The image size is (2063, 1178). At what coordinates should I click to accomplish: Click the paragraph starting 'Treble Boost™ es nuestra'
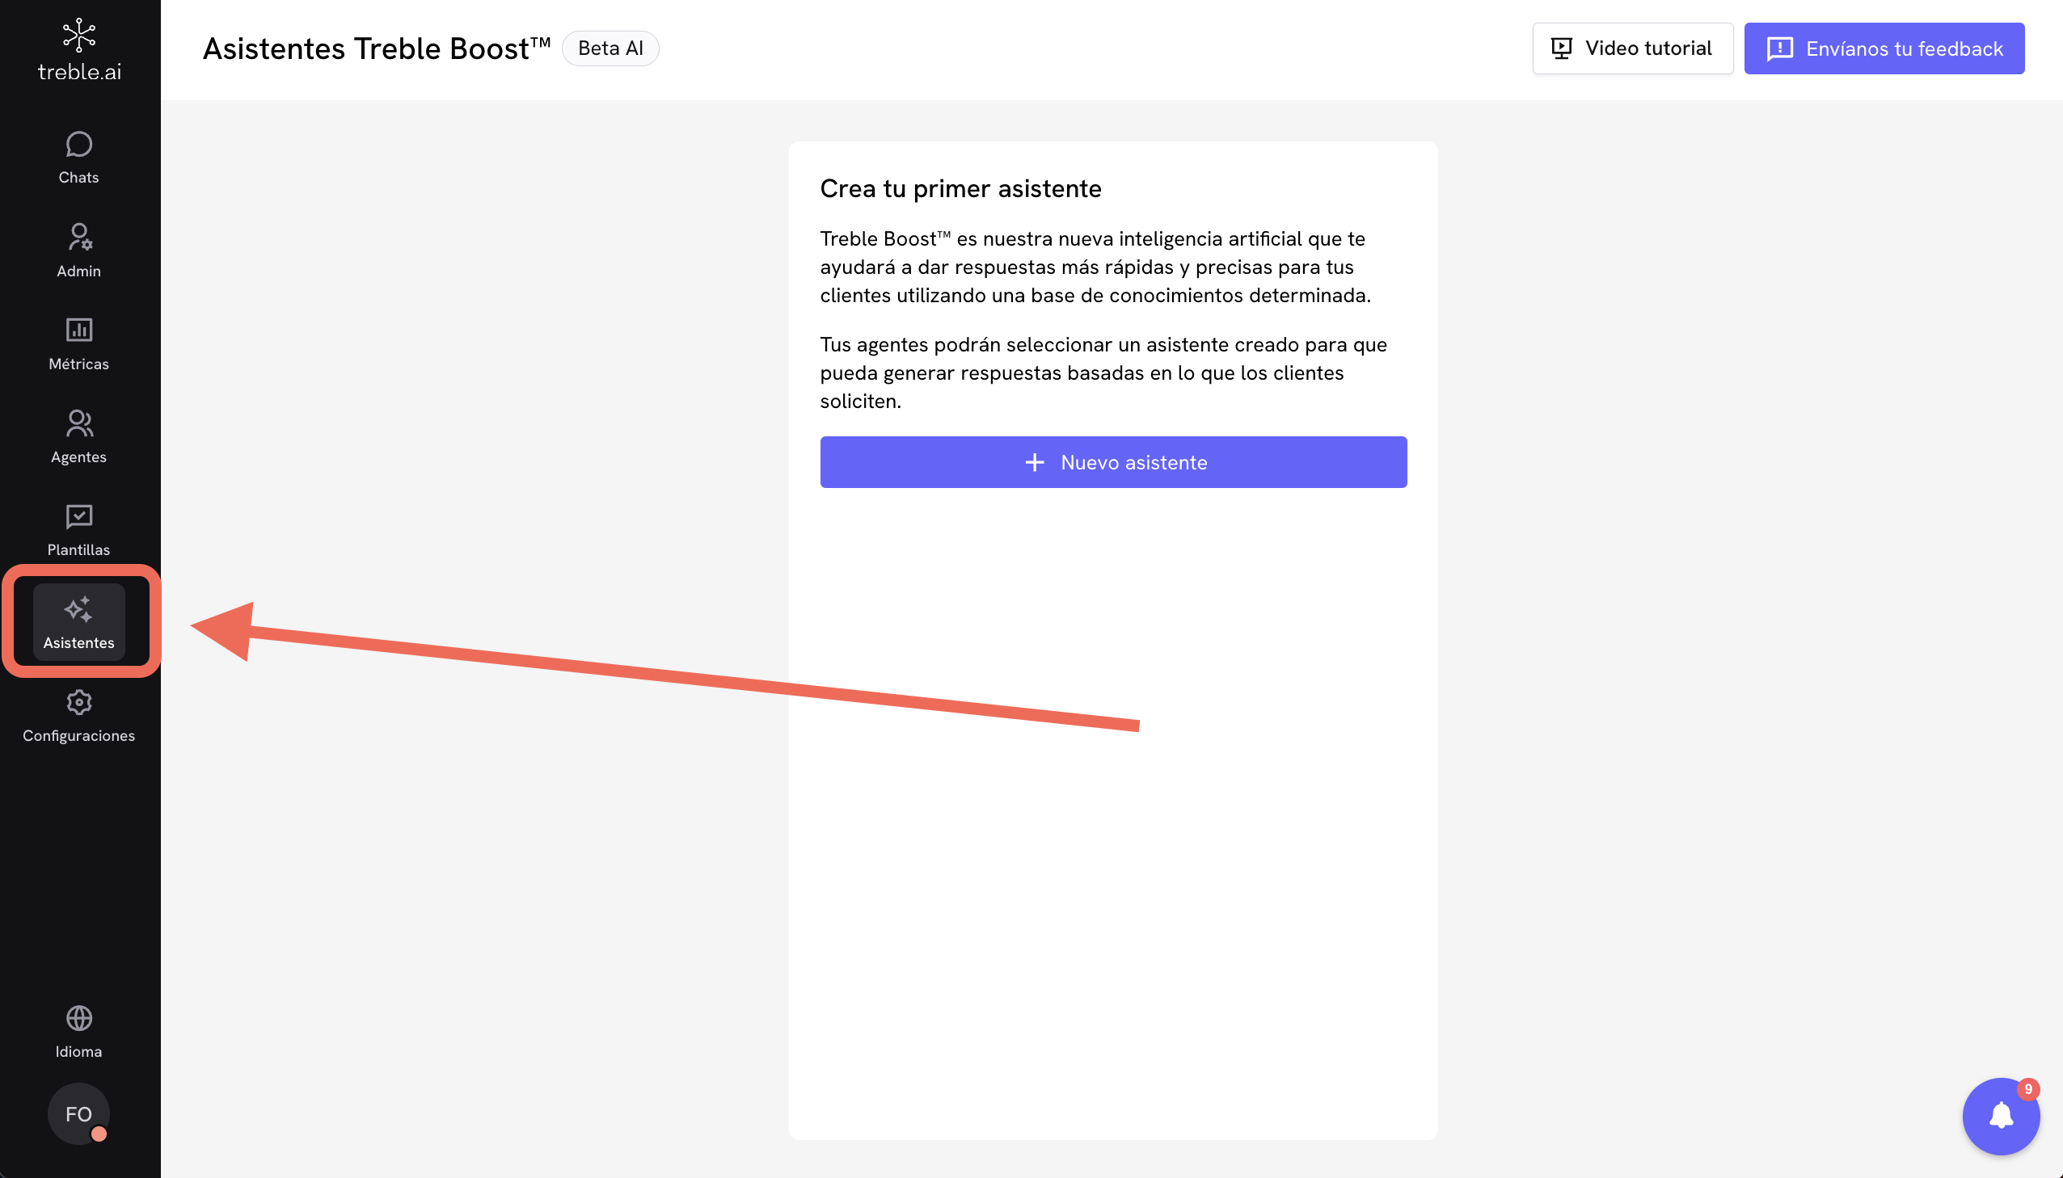point(1095,267)
